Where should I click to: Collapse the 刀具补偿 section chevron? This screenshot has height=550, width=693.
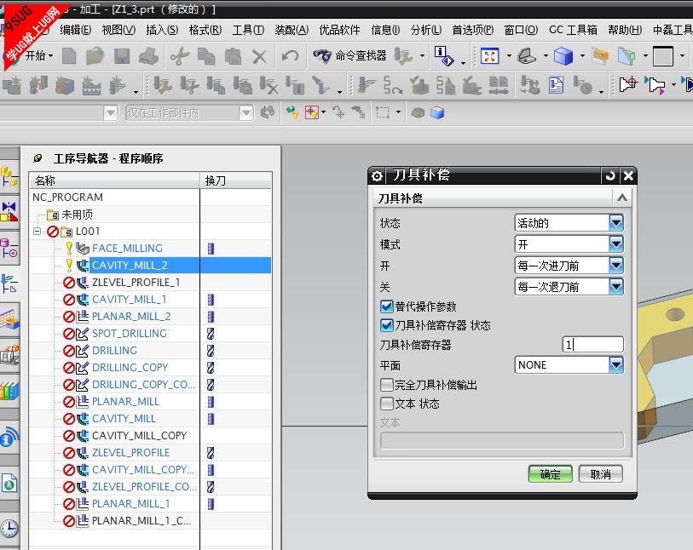tap(622, 198)
